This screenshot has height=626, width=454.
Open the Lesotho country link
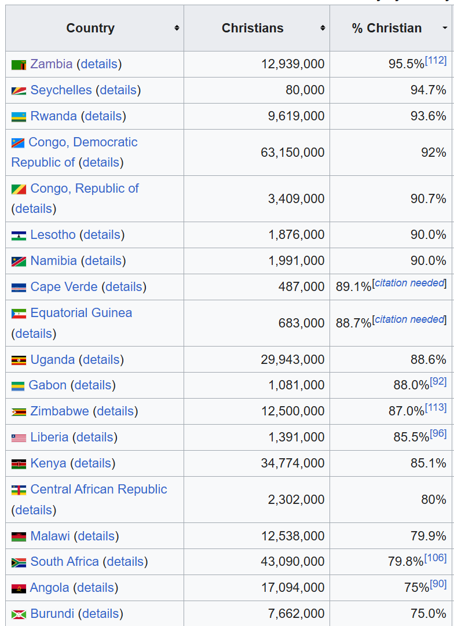pyautogui.click(x=53, y=235)
